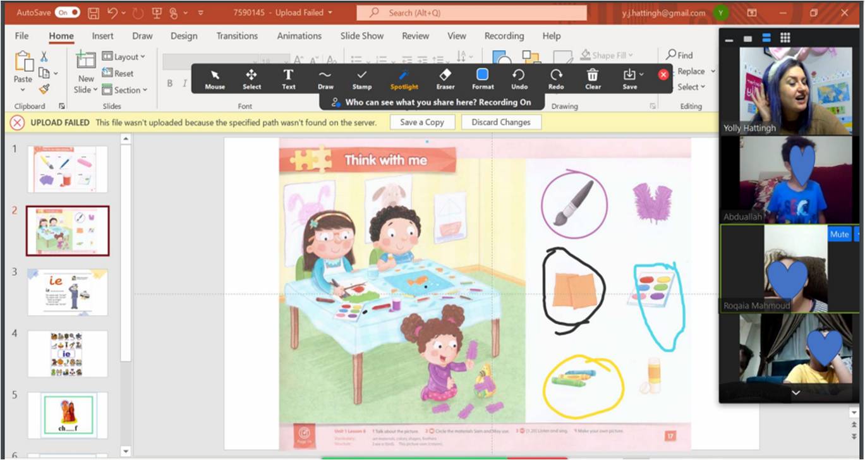The height and width of the screenshot is (460, 865).
Task: Switch Zoom panel to gallery grid view
Action: click(x=785, y=39)
